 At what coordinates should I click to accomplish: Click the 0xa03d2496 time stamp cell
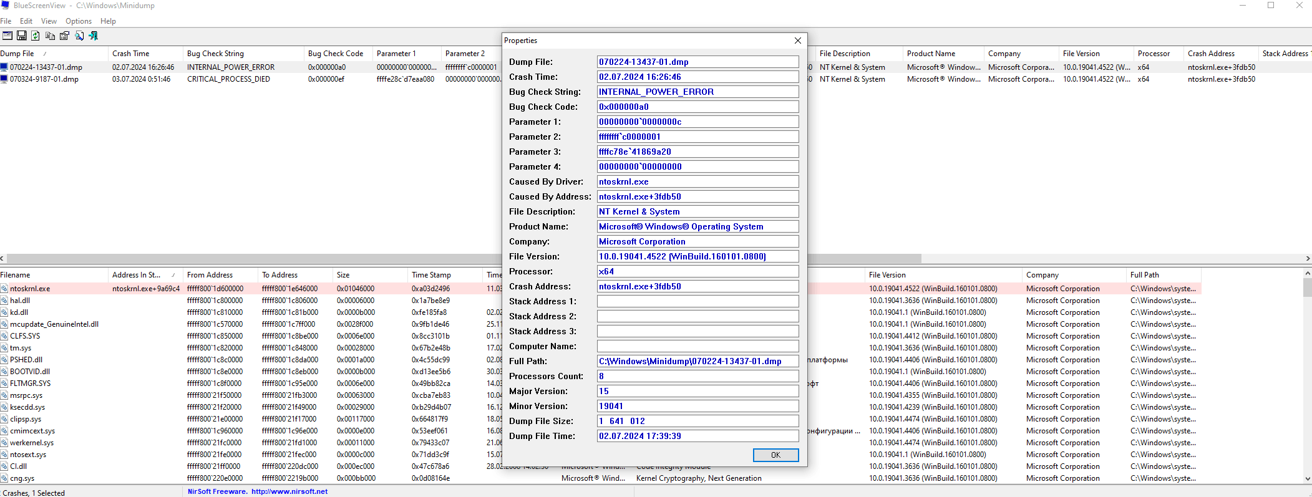pos(430,289)
